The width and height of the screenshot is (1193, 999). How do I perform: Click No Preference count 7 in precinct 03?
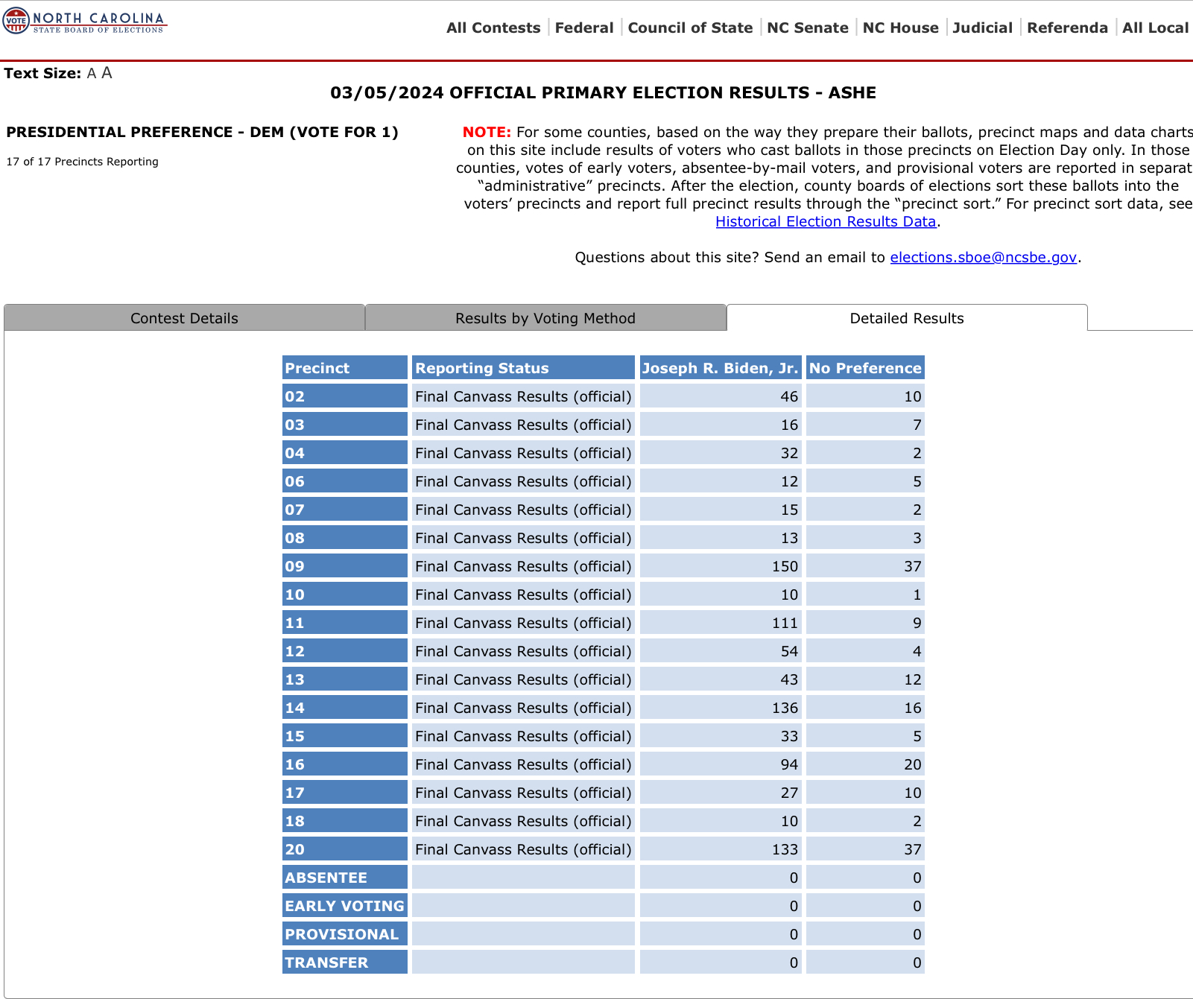tap(865, 425)
